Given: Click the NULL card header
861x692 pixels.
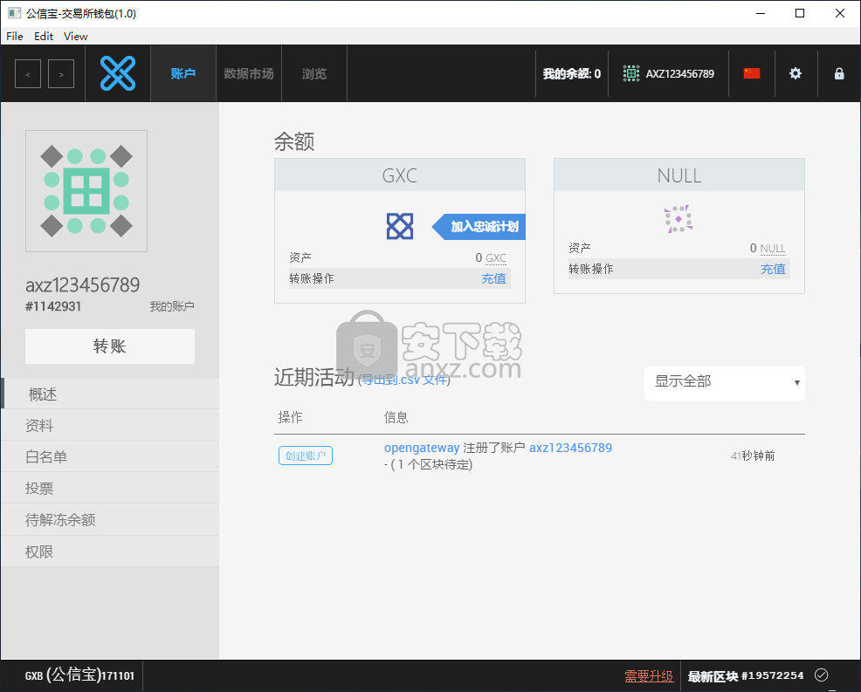Looking at the screenshot, I should 679,175.
